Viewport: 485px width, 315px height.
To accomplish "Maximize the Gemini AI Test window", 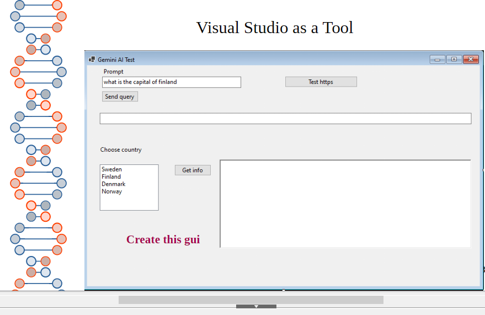I will click(x=454, y=60).
